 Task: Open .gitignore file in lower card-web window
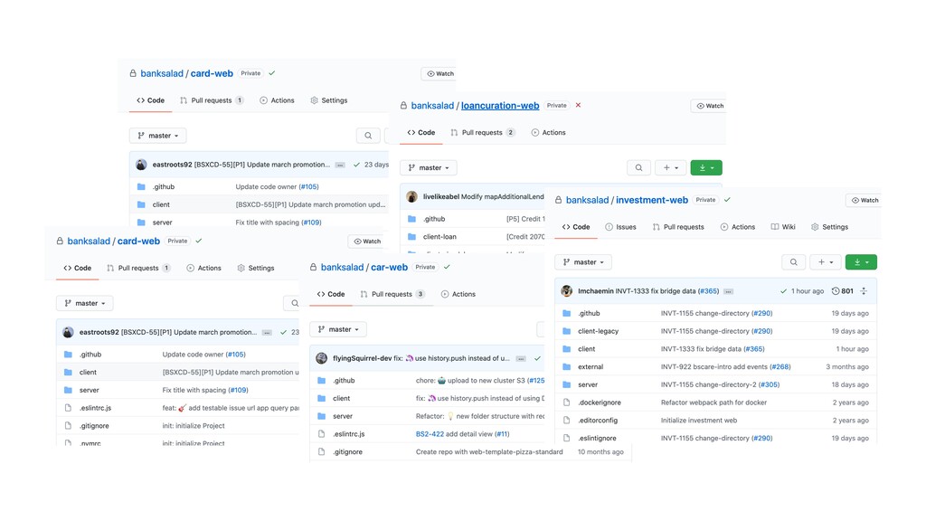point(94,425)
